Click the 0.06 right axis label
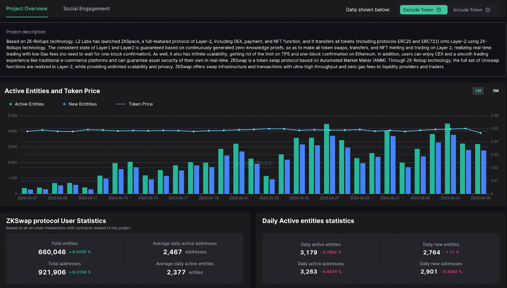507x288 pixels. tap(494, 115)
